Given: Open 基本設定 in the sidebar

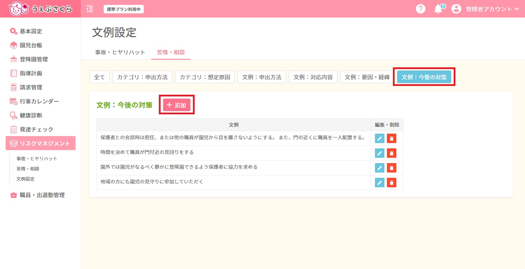Looking at the screenshot, I should click(31, 31).
